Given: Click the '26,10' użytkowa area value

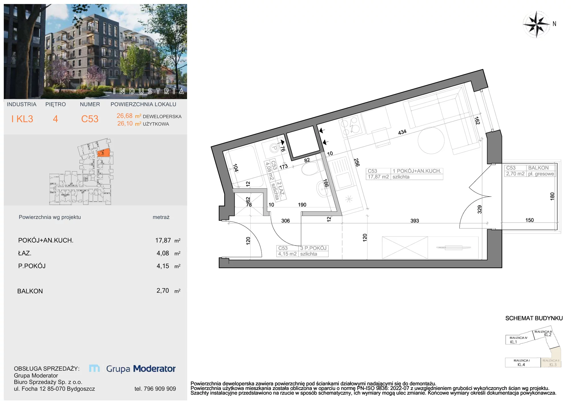Looking at the screenshot, I should click(125, 123).
